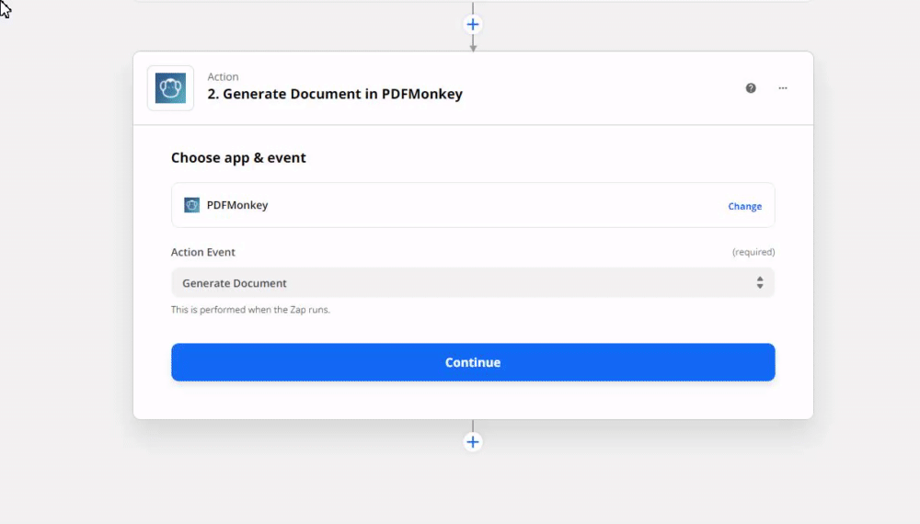Screen dimensions: 920x524
Task: Click the large PDFMonkey logo in header
Action: tap(171, 88)
